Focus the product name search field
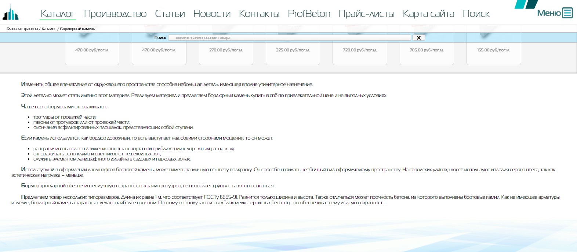The height and width of the screenshot is (252, 577). (290, 37)
